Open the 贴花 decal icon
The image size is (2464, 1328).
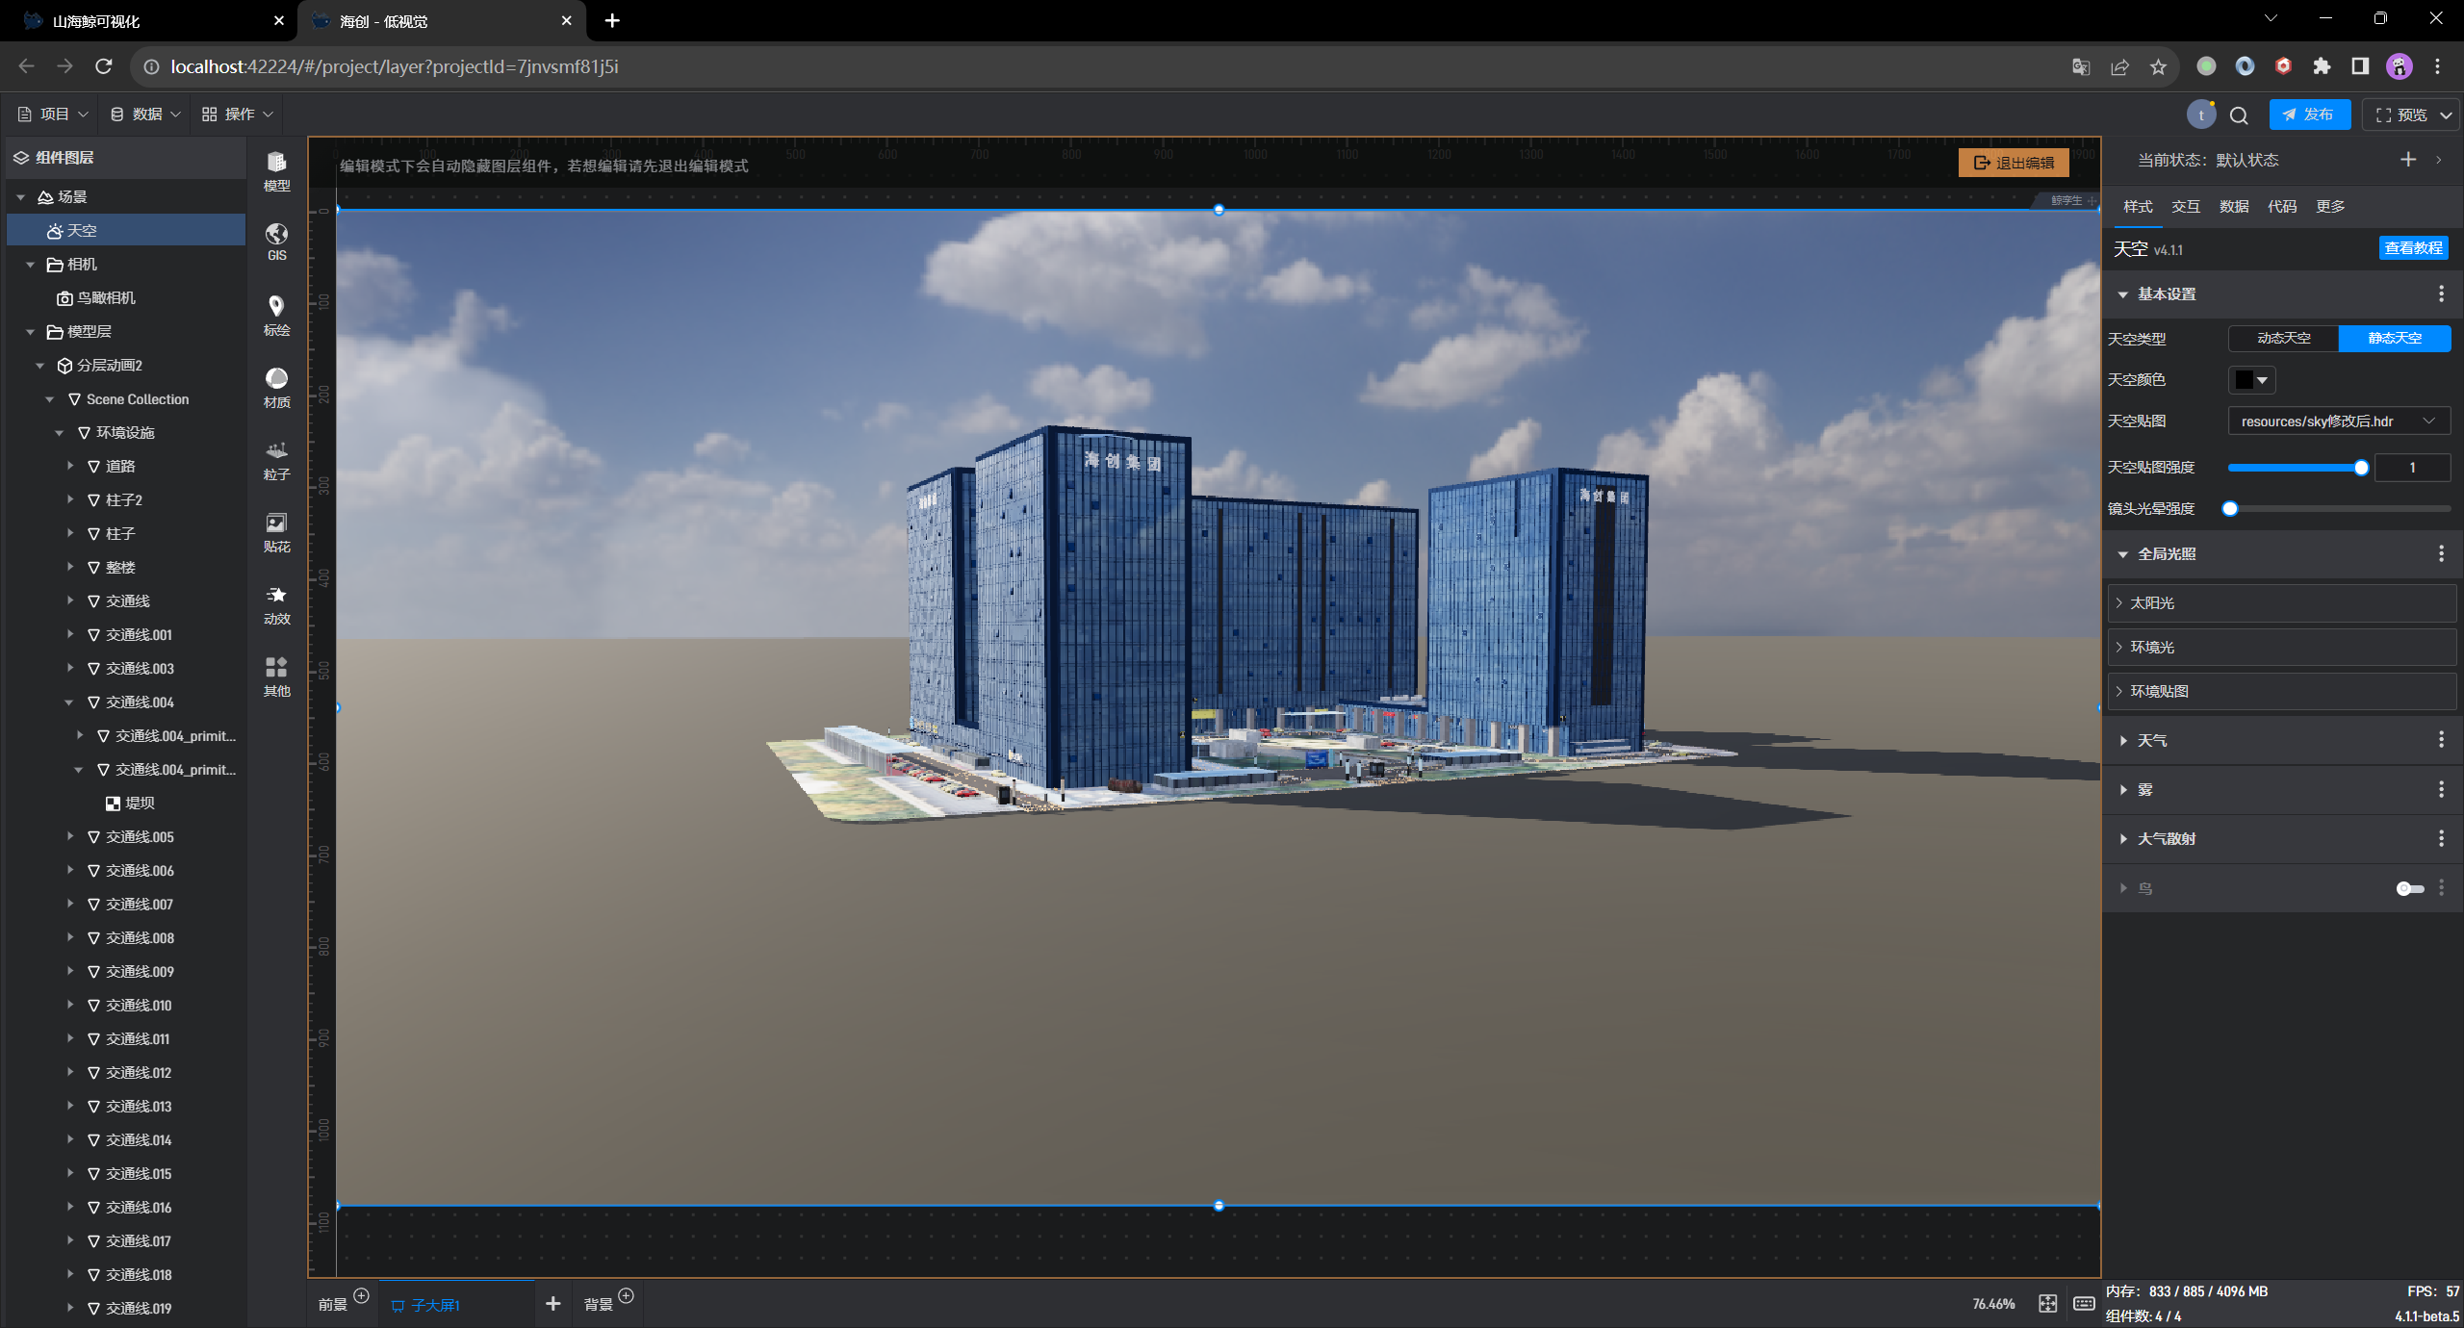pos(276,531)
